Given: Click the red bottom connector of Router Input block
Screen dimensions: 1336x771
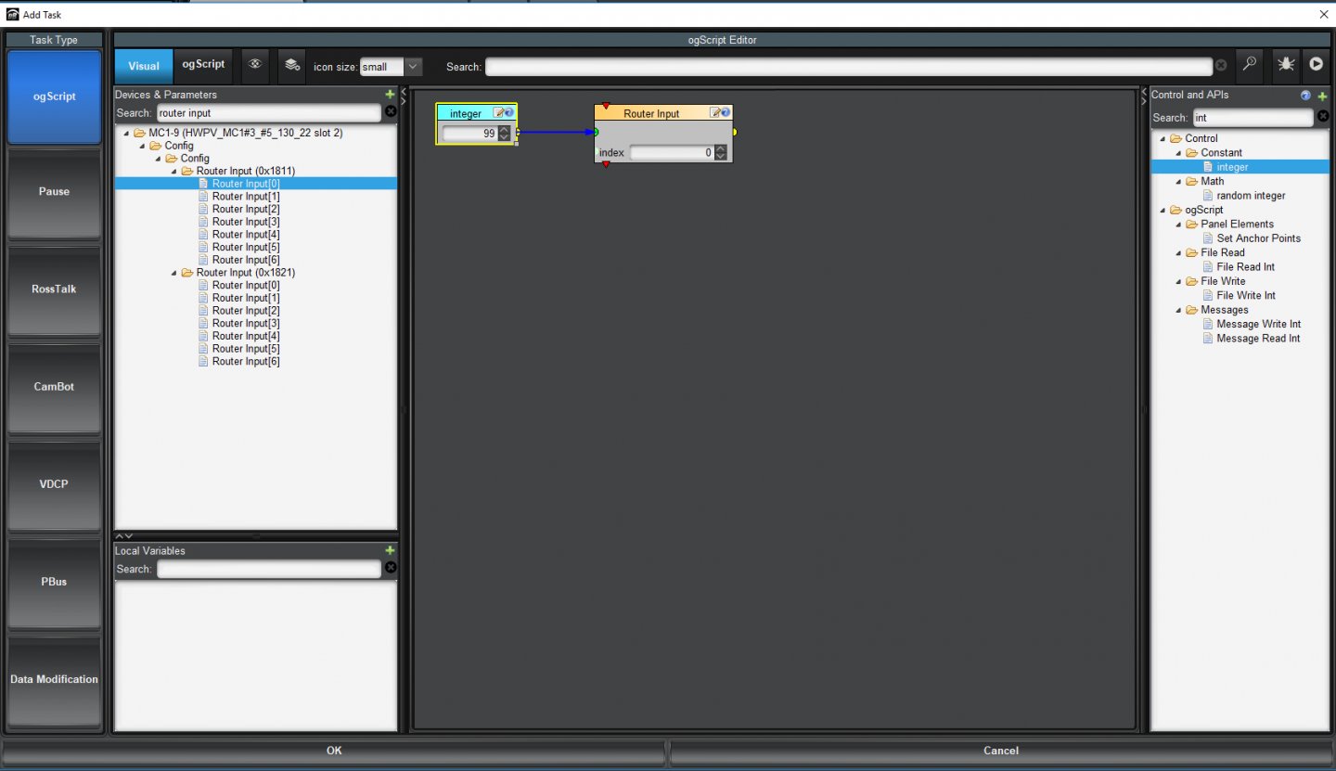Looking at the screenshot, I should [x=606, y=164].
